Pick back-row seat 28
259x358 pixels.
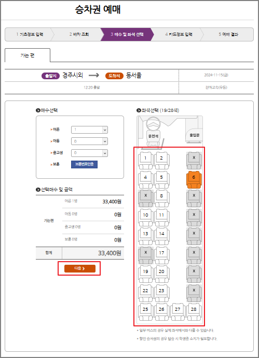pos(194,312)
